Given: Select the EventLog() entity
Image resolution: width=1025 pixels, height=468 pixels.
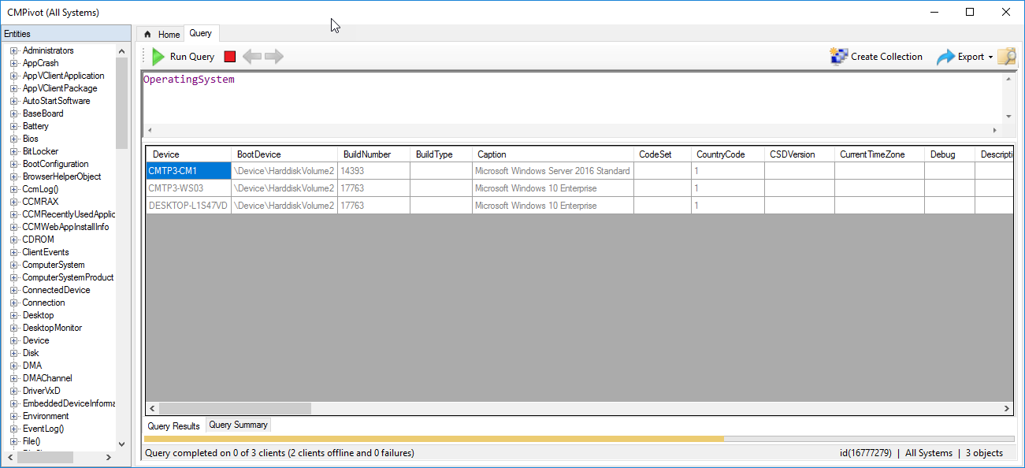Looking at the screenshot, I should pyautogui.click(x=43, y=429).
